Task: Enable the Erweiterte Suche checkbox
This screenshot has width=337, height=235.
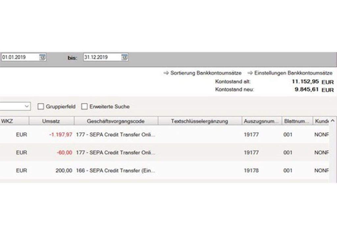Action: 85,106
